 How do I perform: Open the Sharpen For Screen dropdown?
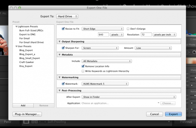click(100, 48)
